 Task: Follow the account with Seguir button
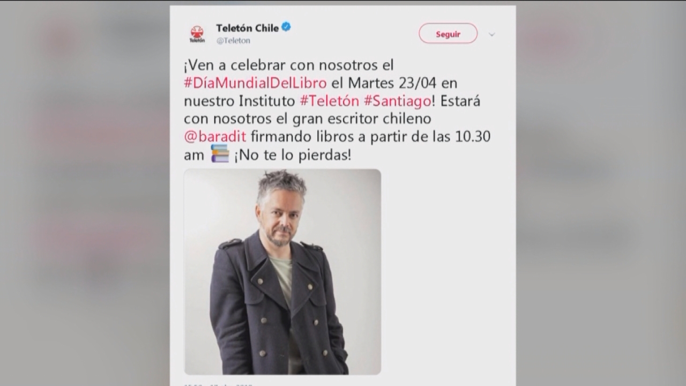click(448, 34)
